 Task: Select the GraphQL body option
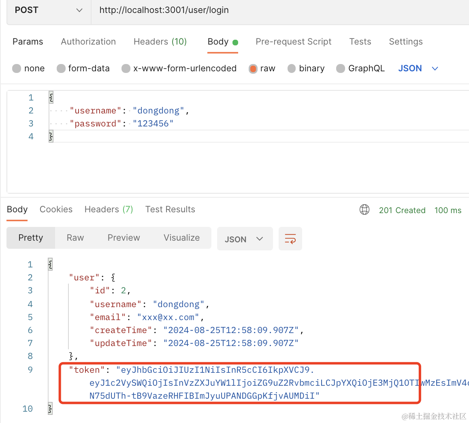coord(341,68)
